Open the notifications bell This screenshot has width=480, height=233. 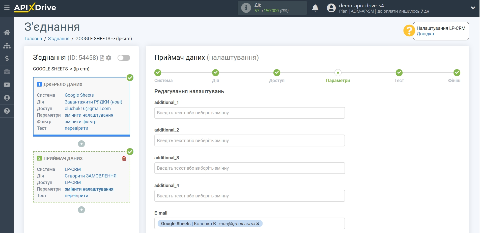click(x=315, y=8)
